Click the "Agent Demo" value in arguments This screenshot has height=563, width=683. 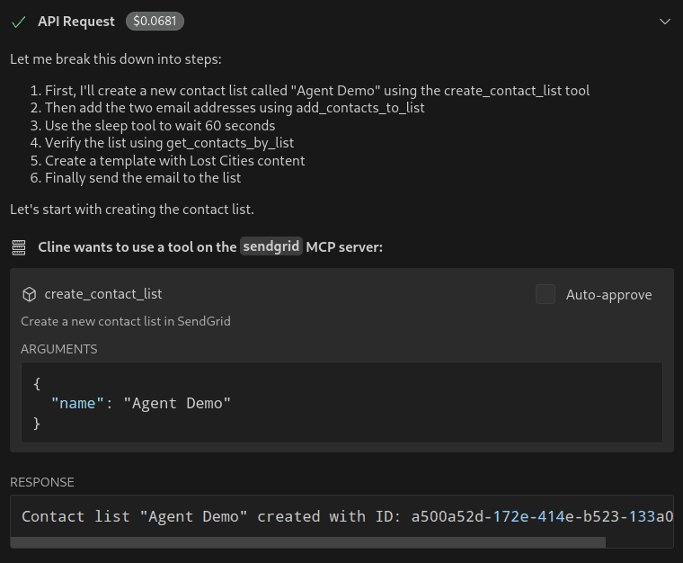177,403
